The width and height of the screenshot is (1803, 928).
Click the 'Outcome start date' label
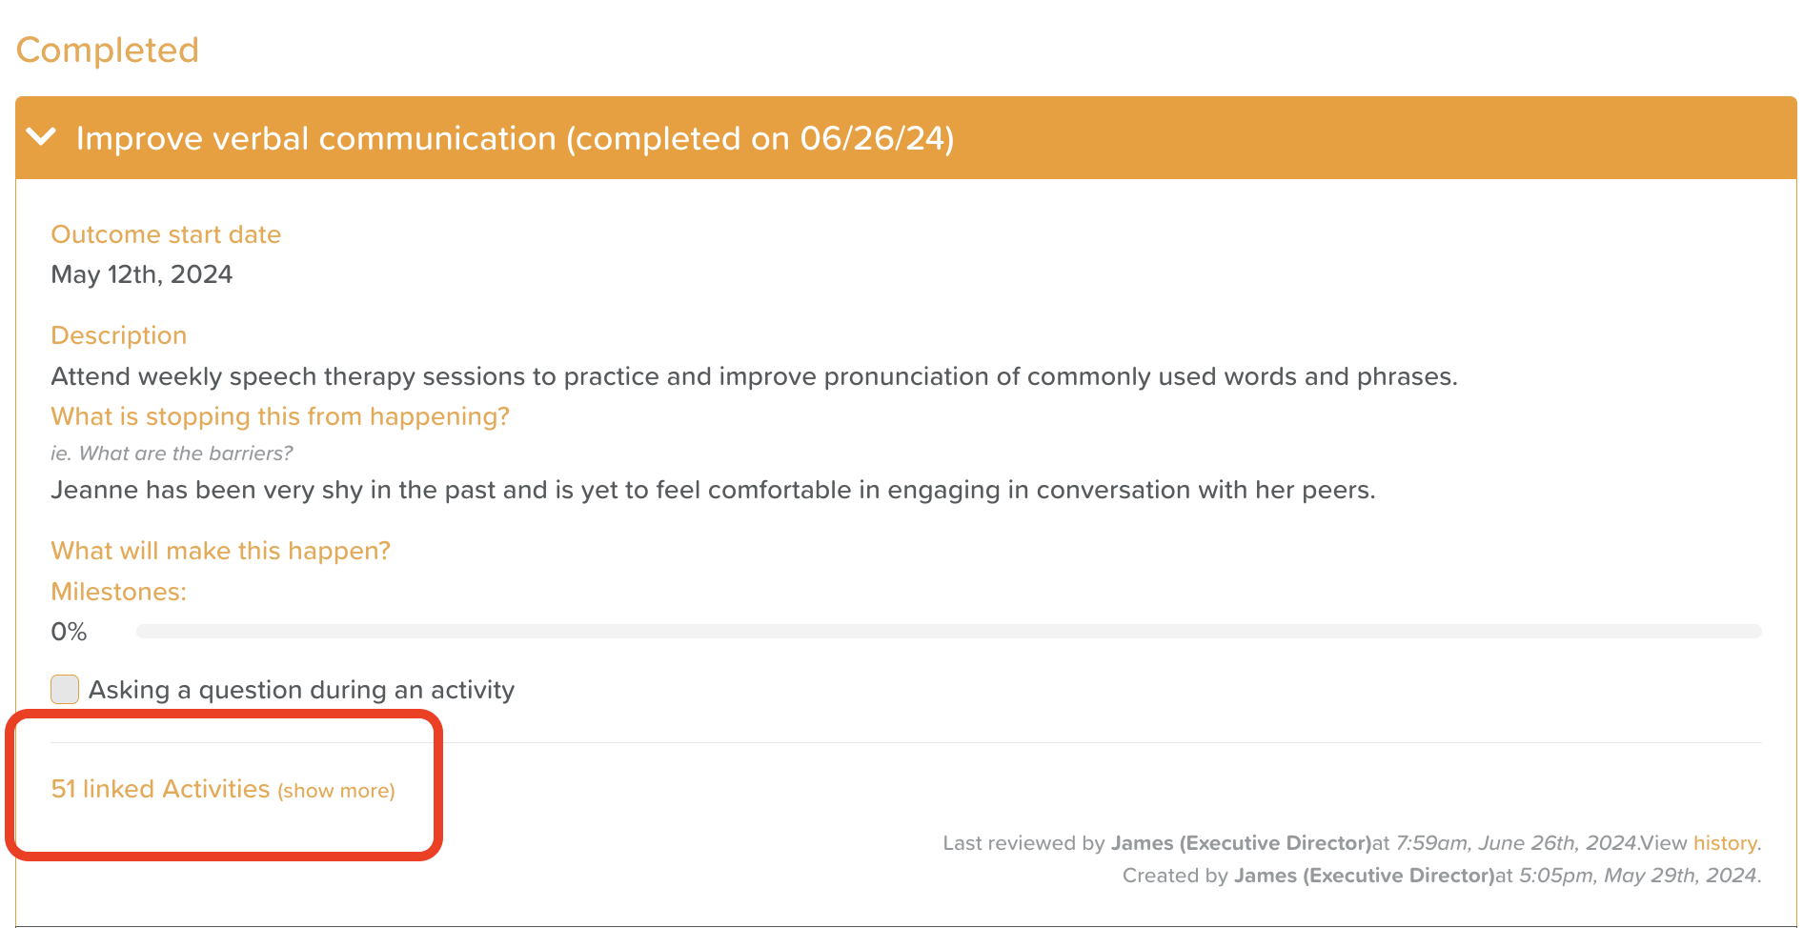[x=166, y=234]
